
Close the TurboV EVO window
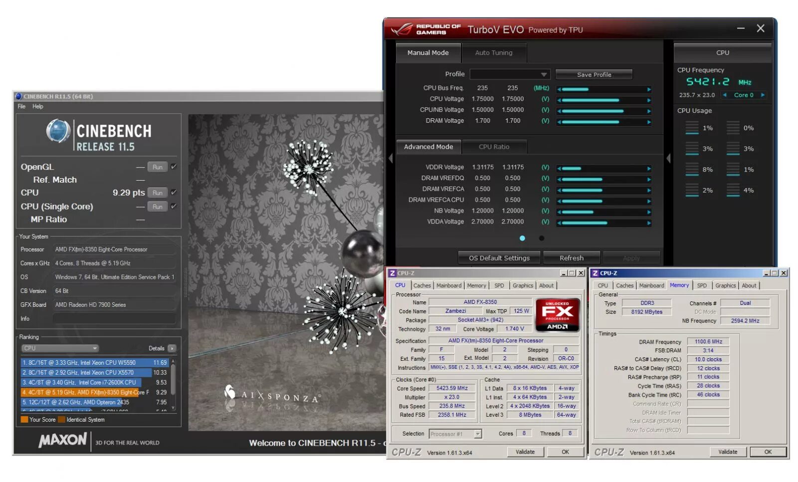pyautogui.click(x=761, y=28)
